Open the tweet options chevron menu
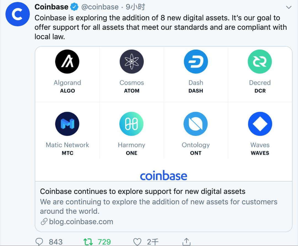298x246 pixels. coord(289,7)
